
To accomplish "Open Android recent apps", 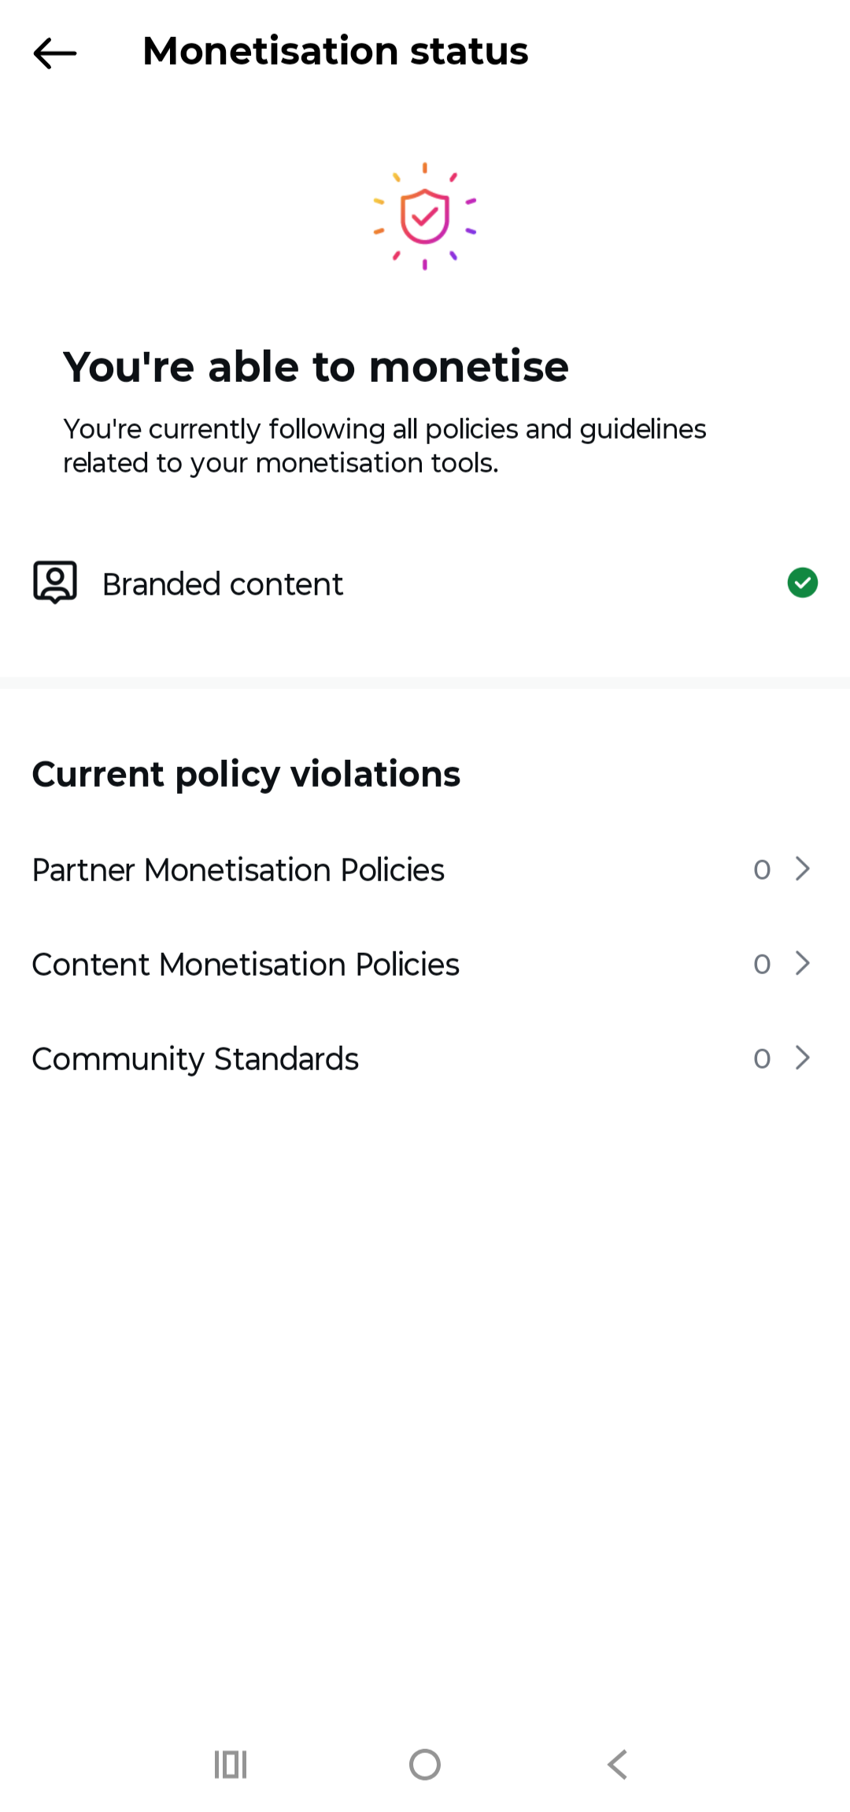I will (231, 1765).
